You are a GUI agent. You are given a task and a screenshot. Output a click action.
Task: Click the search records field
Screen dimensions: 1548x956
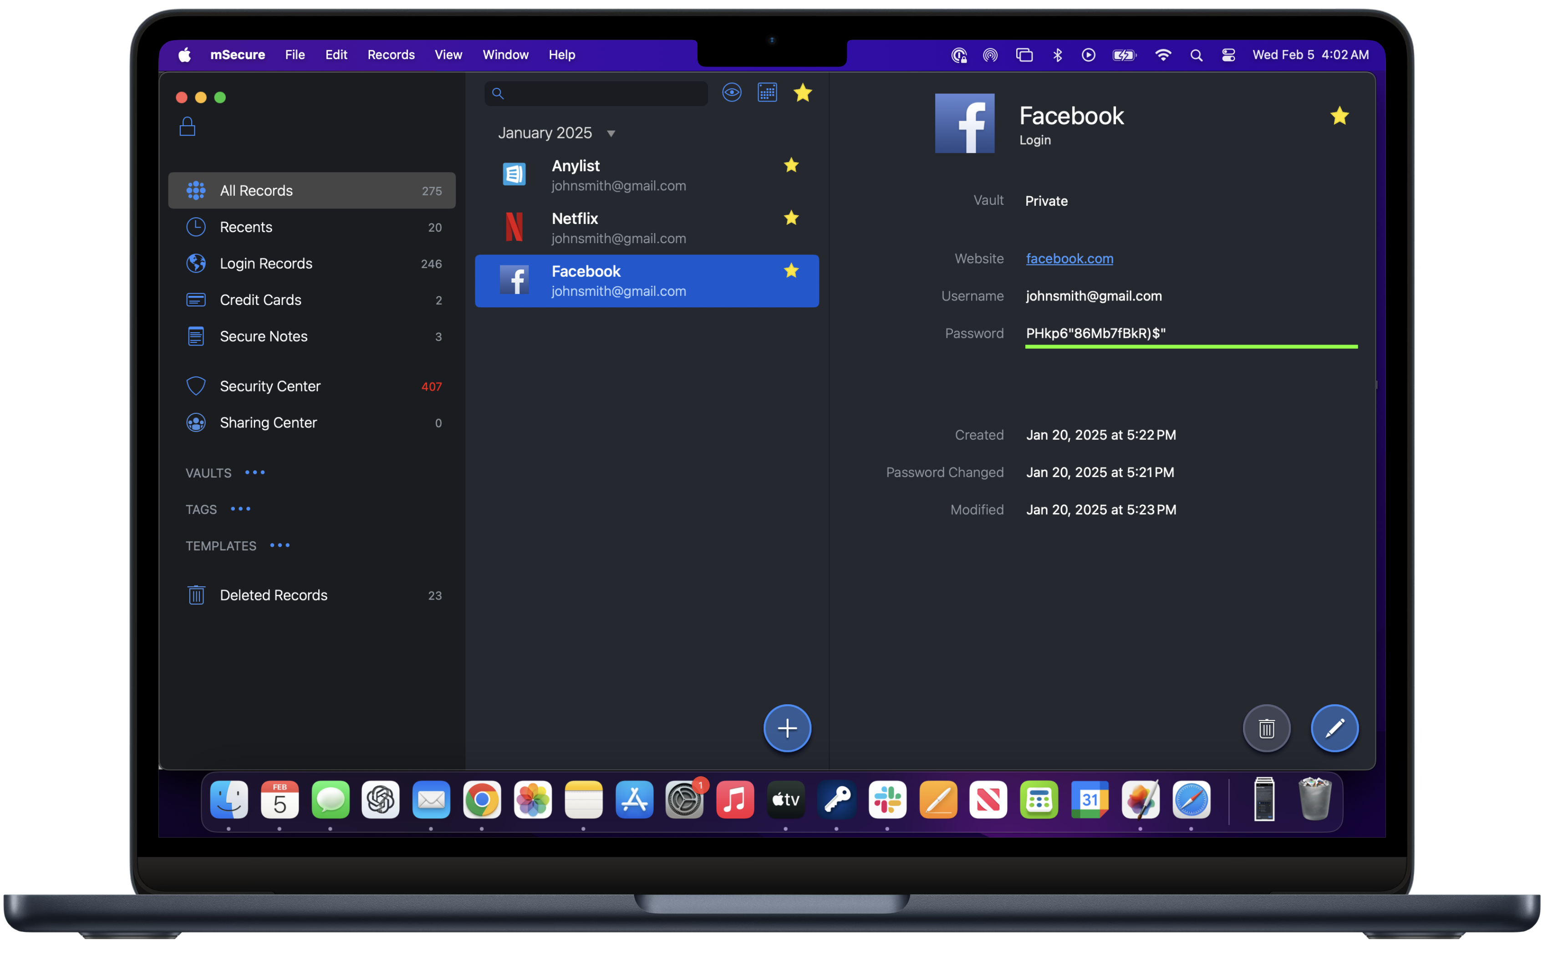(x=604, y=94)
